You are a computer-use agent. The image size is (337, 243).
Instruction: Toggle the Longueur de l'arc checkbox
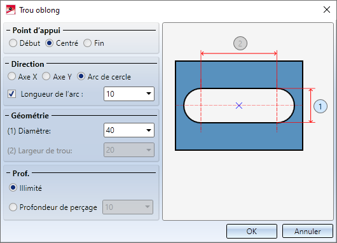point(11,94)
